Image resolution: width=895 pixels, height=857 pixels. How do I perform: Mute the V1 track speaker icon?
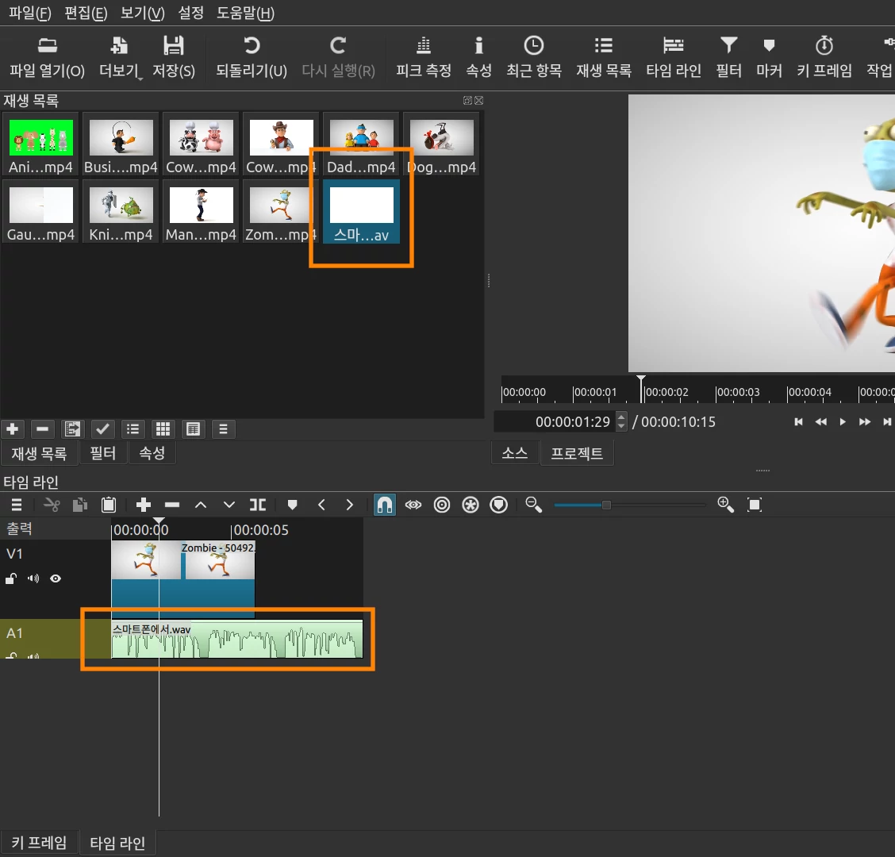pos(33,579)
